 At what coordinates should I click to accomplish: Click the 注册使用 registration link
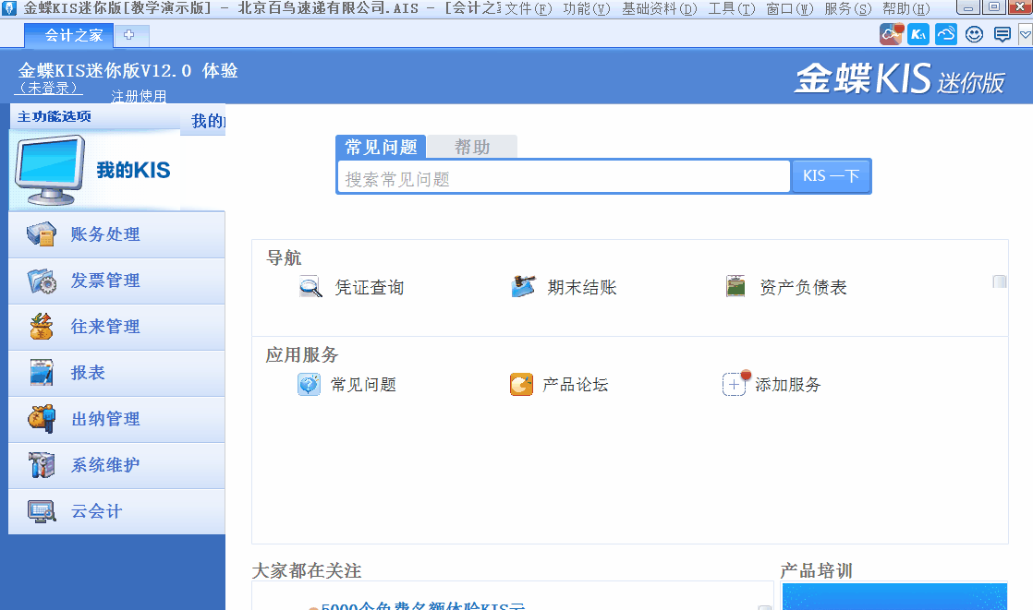[x=138, y=96]
